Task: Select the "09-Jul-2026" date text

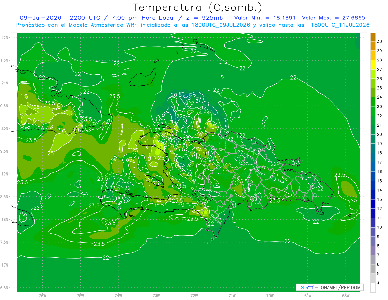Action: 40,18
